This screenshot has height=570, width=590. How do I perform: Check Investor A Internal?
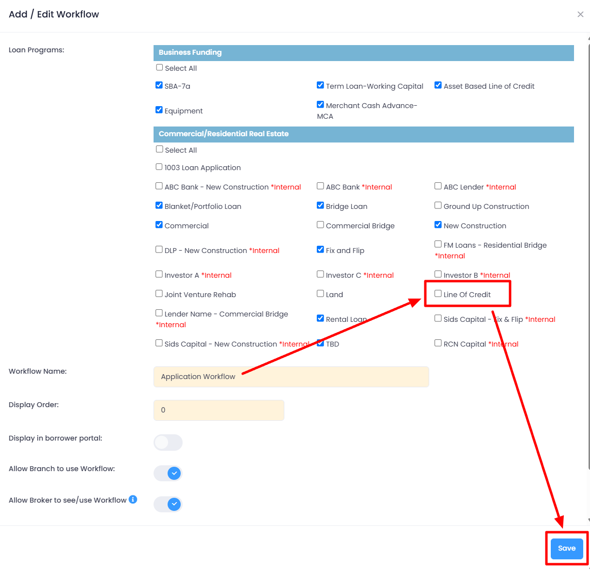[159, 274]
